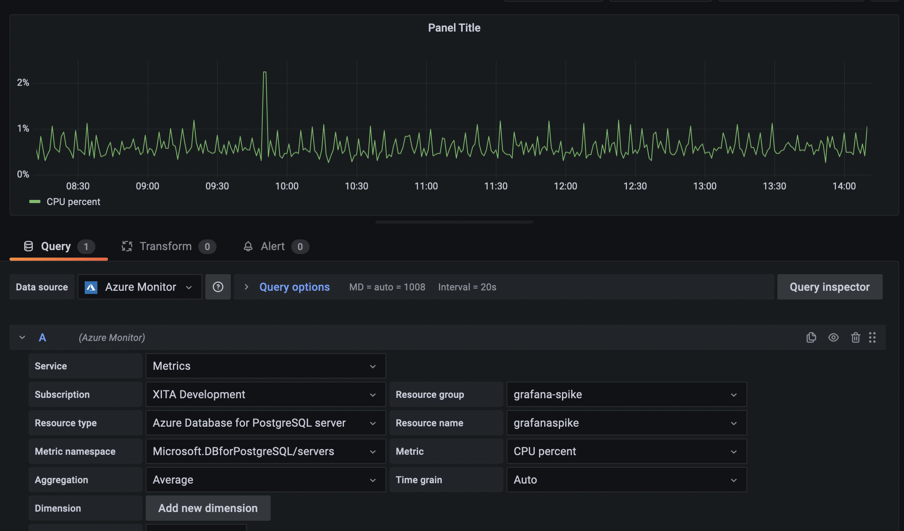This screenshot has width=904, height=531.
Task: Expand the Query options section
Action: coord(246,287)
